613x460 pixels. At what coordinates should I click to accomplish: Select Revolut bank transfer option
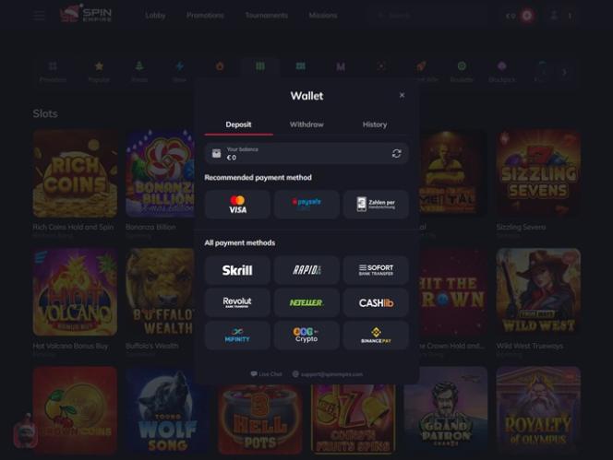[237, 302]
